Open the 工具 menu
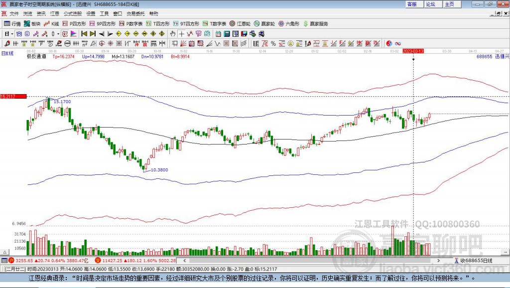The width and height of the screenshot is (510, 288). click(x=104, y=13)
